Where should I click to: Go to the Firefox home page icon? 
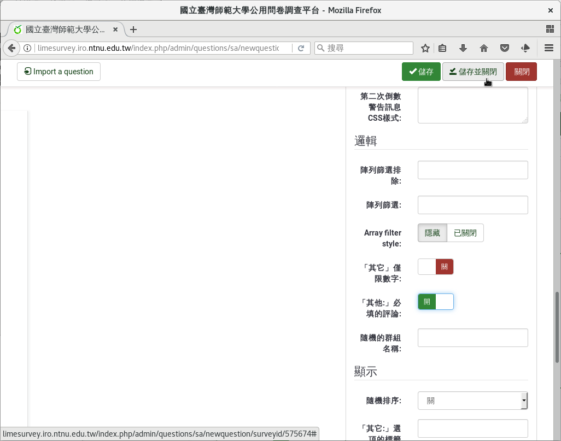[x=484, y=48]
